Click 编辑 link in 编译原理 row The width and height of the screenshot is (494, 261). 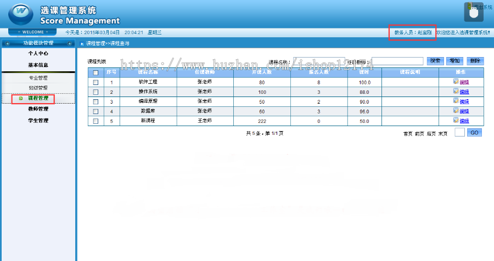(x=464, y=101)
